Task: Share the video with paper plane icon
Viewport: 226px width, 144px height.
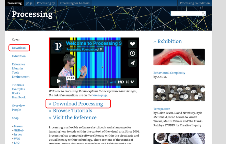Action: (132, 63)
